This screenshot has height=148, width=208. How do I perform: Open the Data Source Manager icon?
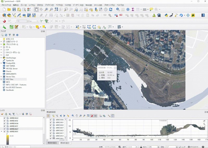tap(4, 15)
